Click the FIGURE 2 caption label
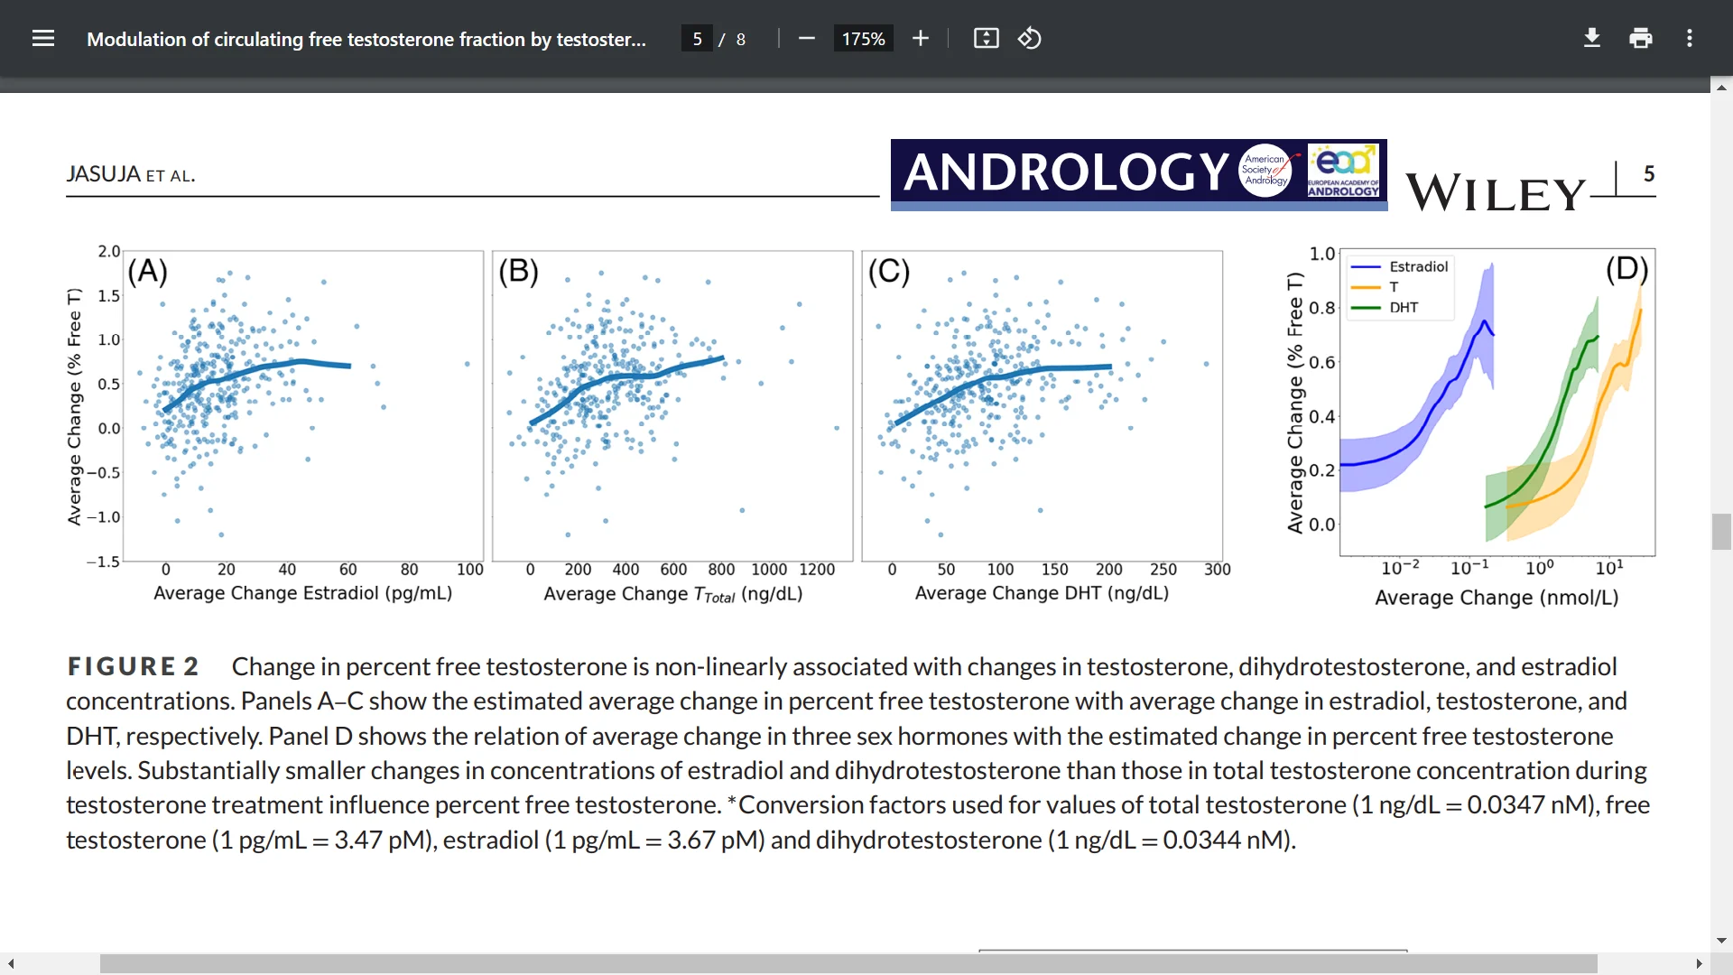This screenshot has width=1733, height=975. pyautogui.click(x=133, y=666)
